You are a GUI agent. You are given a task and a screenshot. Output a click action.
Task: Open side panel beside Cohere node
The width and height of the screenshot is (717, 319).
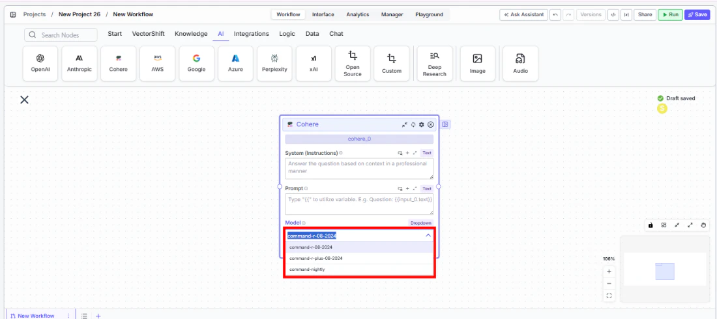pos(445,124)
